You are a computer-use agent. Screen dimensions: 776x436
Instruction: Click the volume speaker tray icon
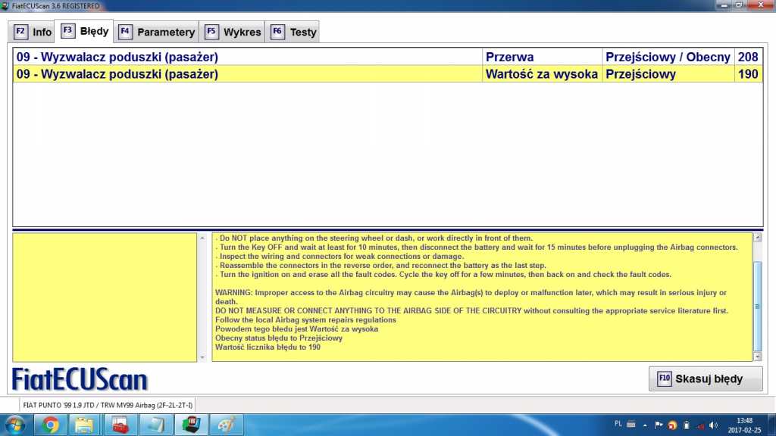click(x=713, y=425)
